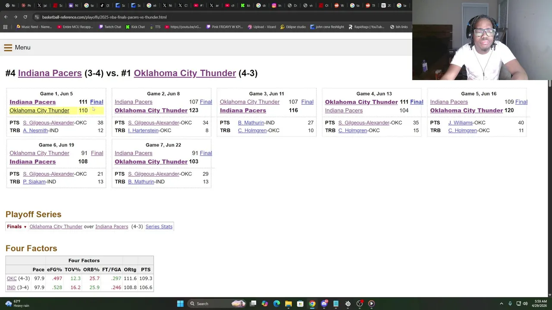Viewport: 552px width, 310px height.
Task: Open Game 1 Final box score link
Action: [x=97, y=102]
